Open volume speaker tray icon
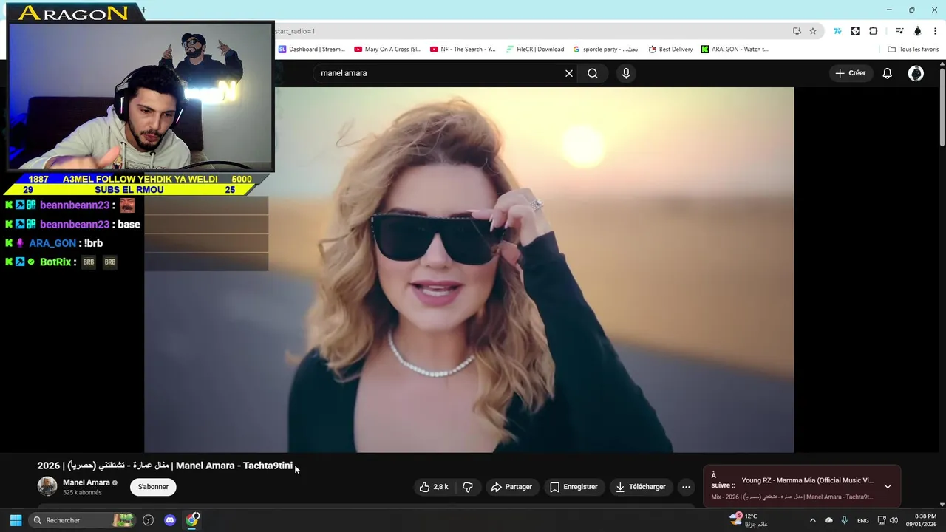 (x=894, y=520)
